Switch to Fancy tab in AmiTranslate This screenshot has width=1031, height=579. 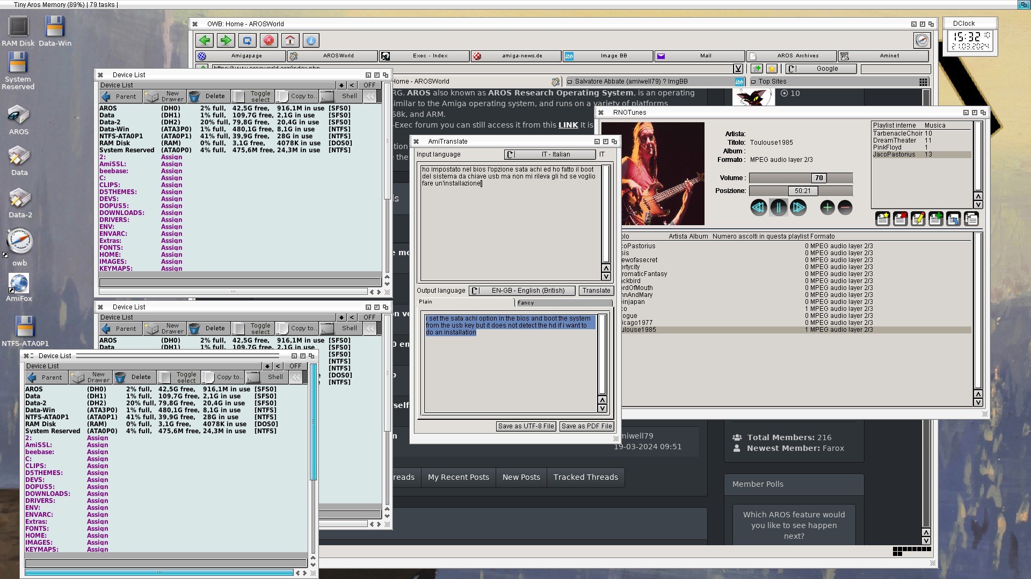(563, 303)
